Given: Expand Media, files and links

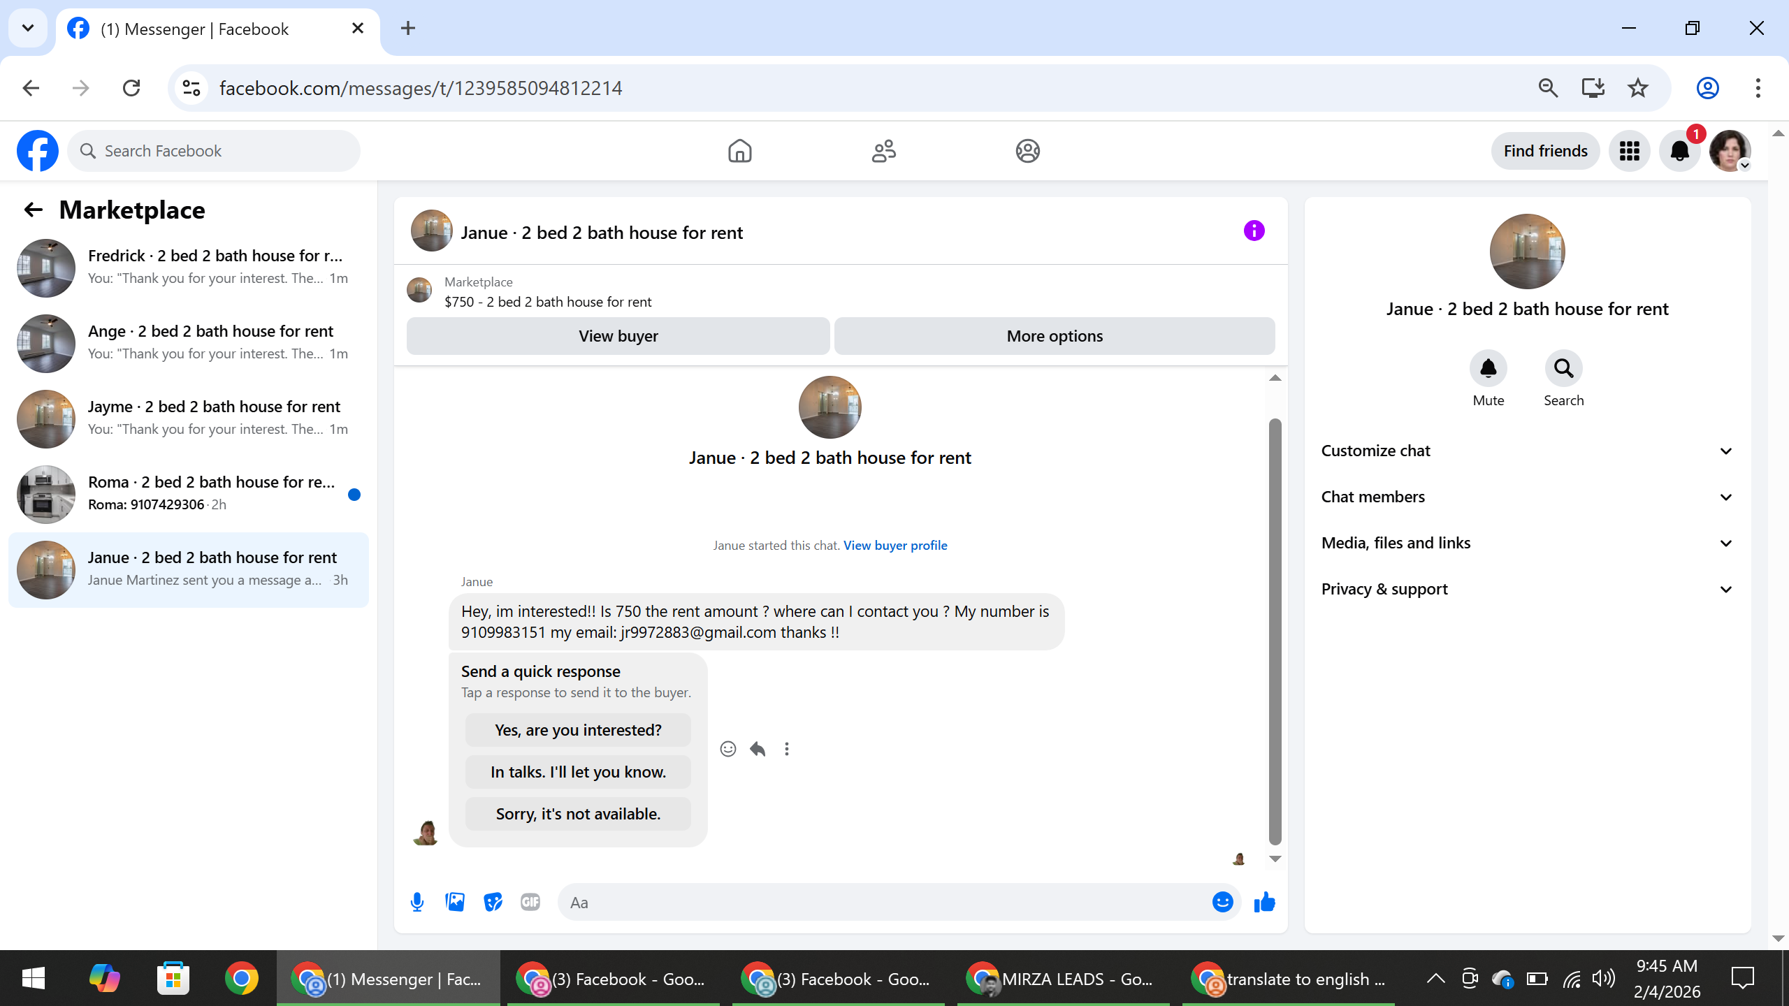Looking at the screenshot, I should (x=1527, y=543).
